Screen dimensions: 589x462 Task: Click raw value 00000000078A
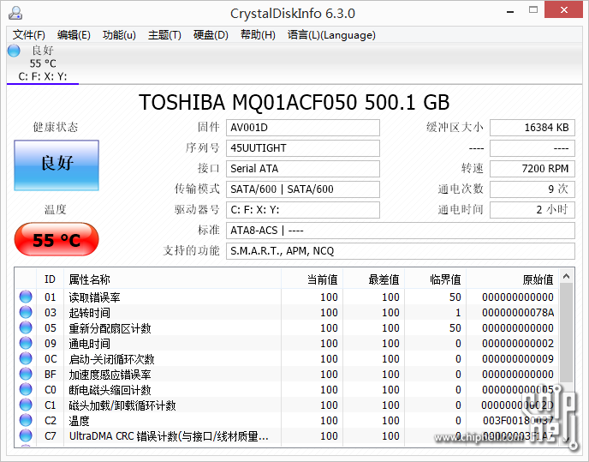[518, 312]
